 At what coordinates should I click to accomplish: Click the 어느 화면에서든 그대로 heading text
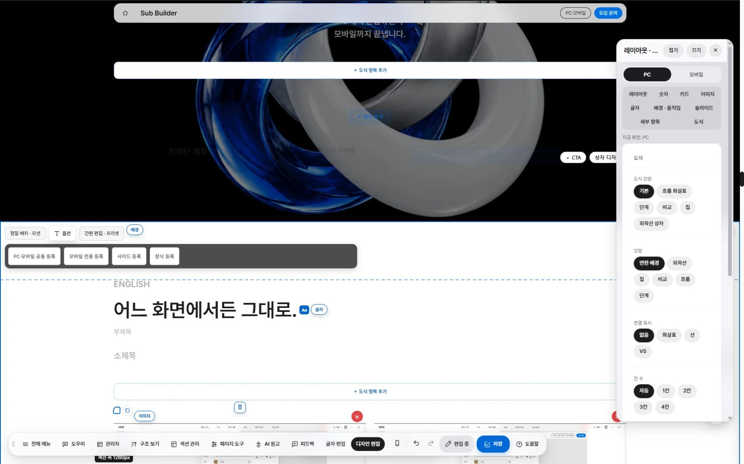coord(205,309)
